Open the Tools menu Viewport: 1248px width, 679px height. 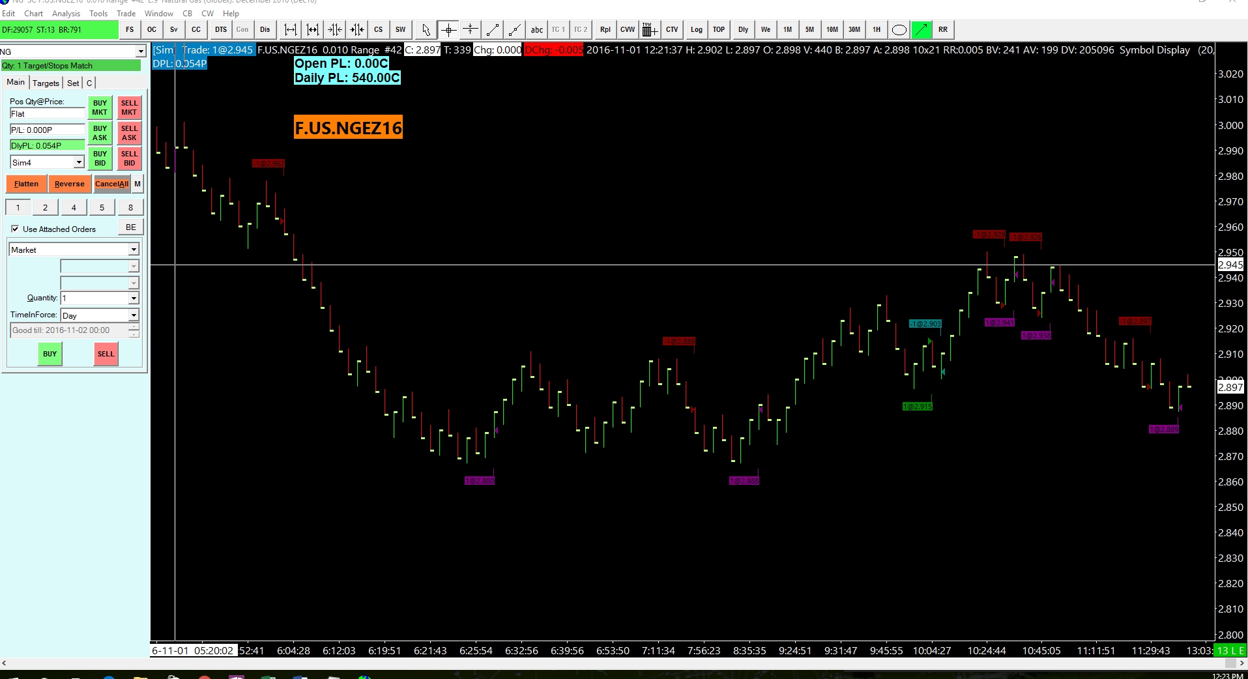[98, 13]
